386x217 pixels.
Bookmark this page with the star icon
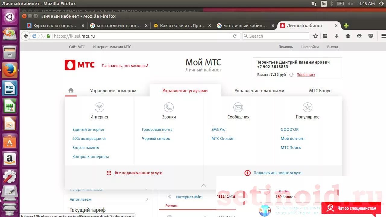click(x=316, y=36)
